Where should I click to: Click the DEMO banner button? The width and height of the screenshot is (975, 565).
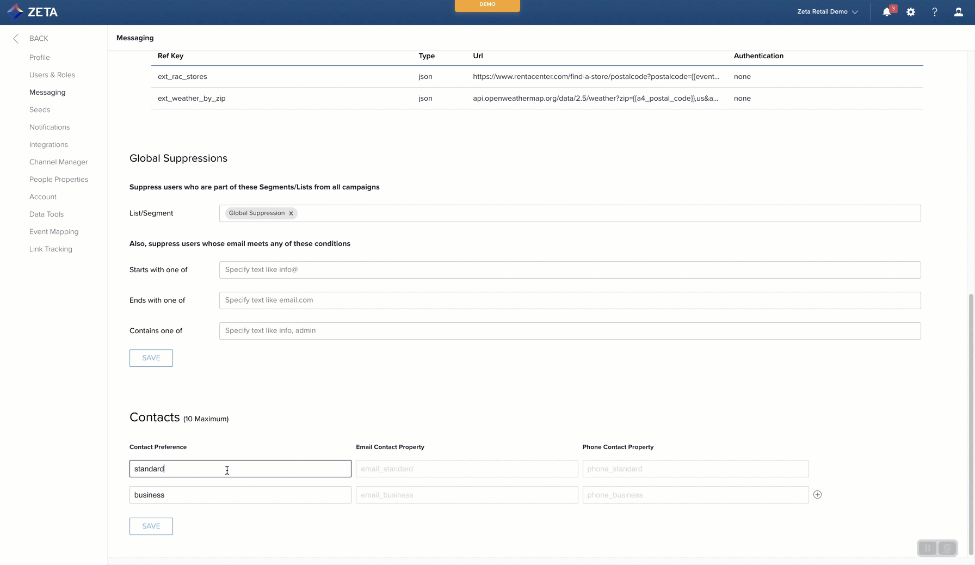coord(487,5)
